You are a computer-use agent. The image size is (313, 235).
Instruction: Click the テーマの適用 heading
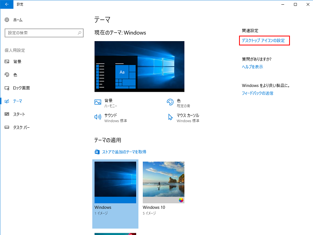[x=108, y=140]
